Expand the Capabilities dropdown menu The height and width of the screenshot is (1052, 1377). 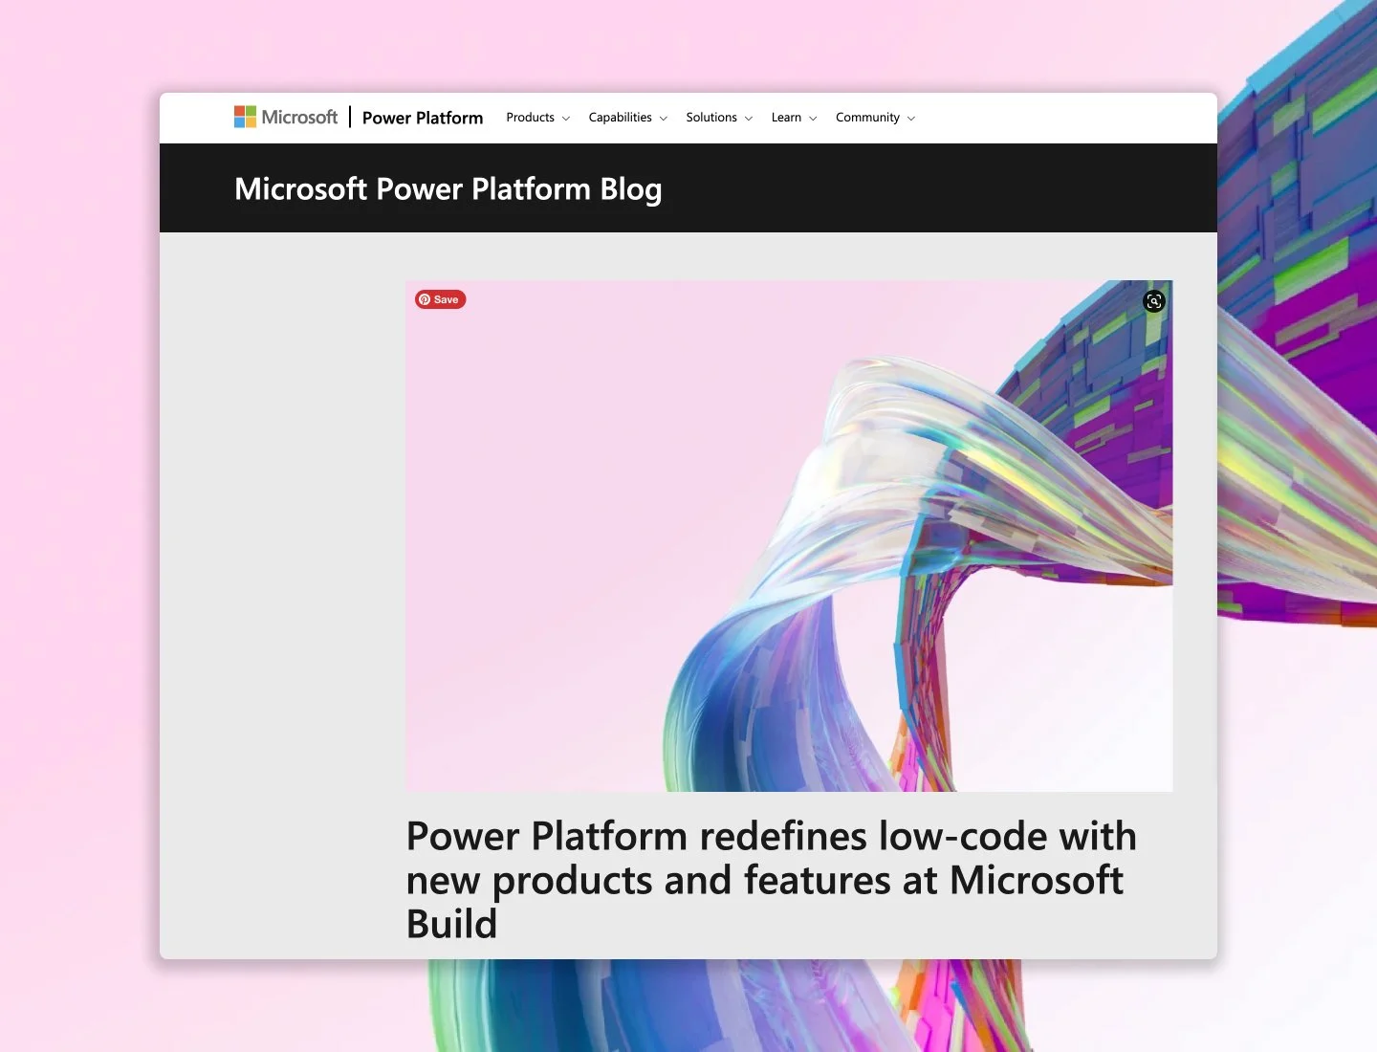[627, 118]
